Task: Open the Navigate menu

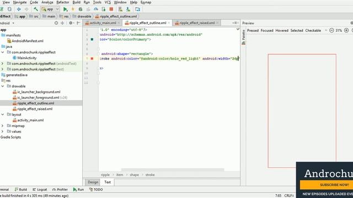Action: click(x=20, y=2)
